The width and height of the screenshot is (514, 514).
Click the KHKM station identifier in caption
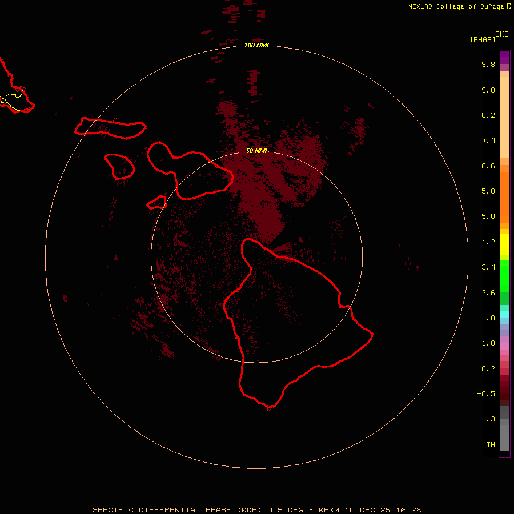[329, 510]
